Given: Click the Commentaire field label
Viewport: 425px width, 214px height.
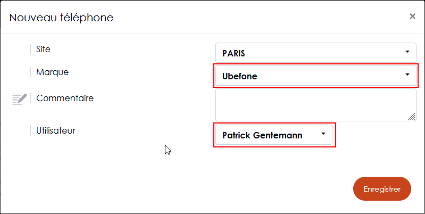Looking at the screenshot, I should pos(65,98).
